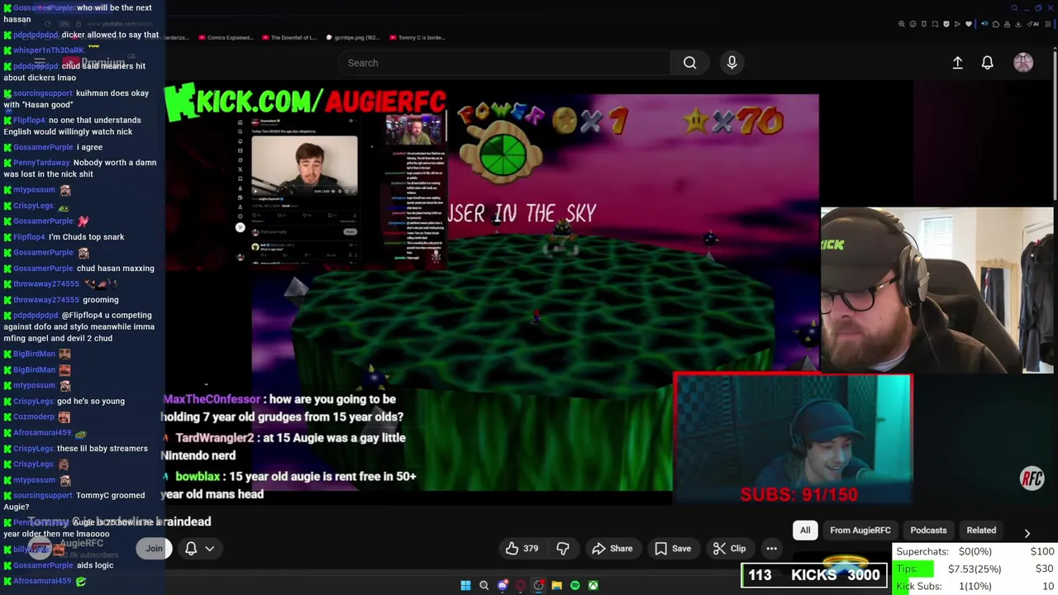1058x595 pixels.
Task: Open Xbox app from the taskbar
Action: 593,586
